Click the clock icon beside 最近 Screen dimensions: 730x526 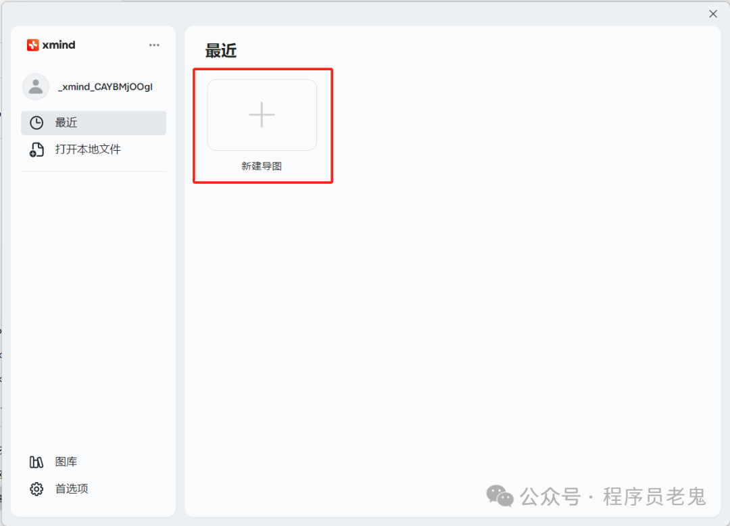click(x=36, y=123)
